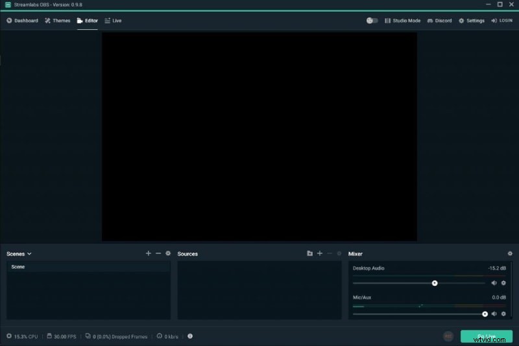Click the Streamlabs OBS title bar icon
The width and height of the screenshot is (519, 346).
coord(8,5)
